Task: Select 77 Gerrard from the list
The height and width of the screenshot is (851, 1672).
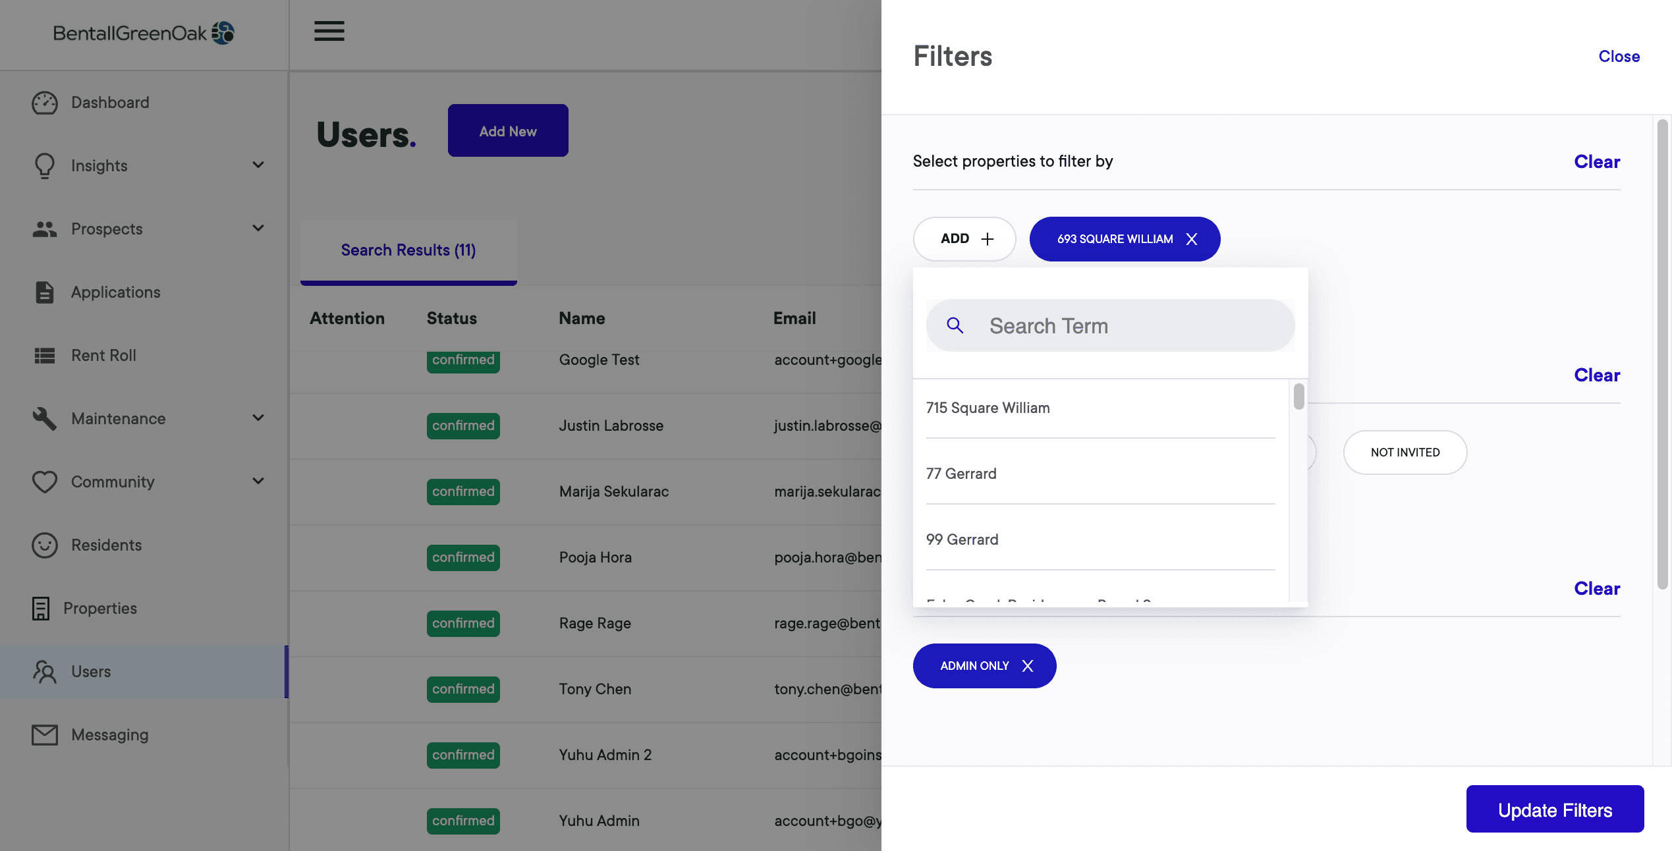Action: coord(1100,474)
